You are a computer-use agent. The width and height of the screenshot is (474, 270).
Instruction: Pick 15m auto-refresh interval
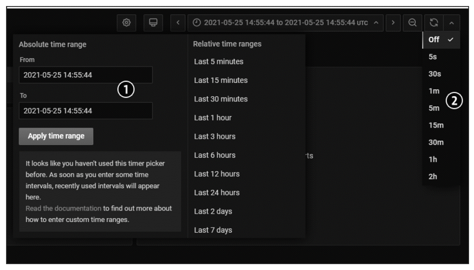click(436, 125)
